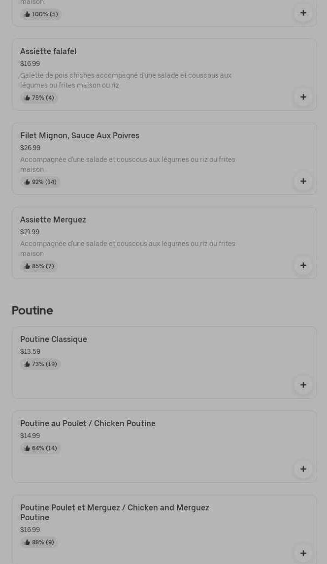Screen dimensions: 327x564
Task: Open the Poutine Classique title
Action: [54, 340]
